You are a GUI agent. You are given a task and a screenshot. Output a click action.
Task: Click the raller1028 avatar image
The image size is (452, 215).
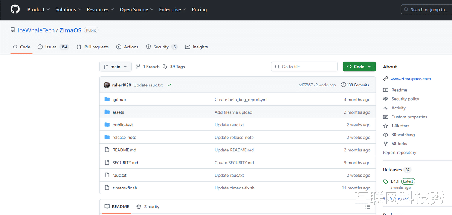coord(107,85)
